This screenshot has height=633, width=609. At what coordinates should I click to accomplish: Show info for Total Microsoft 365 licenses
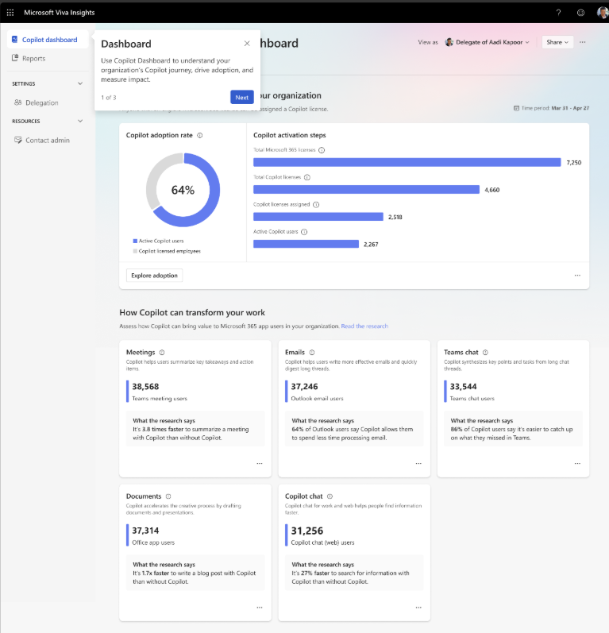pos(322,150)
